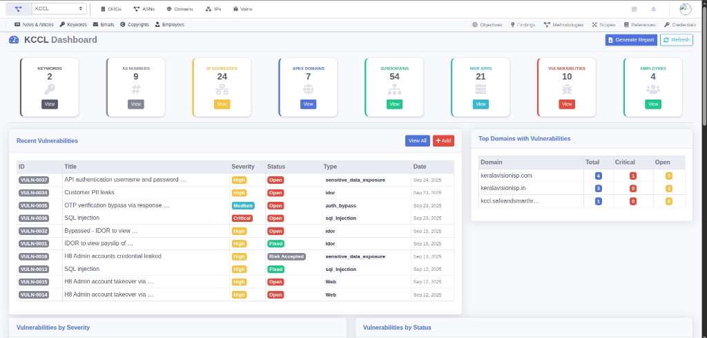The width and height of the screenshot is (707, 338).
Task: Open the ASNs menu
Action: click(x=144, y=9)
